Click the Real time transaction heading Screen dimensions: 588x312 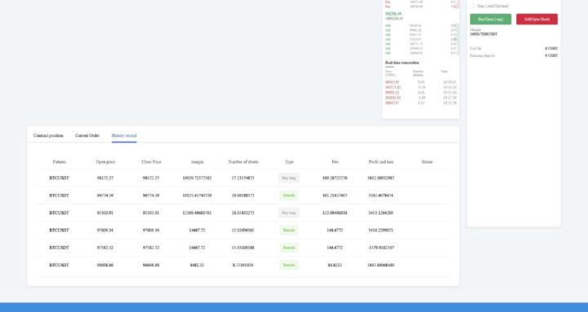(402, 63)
